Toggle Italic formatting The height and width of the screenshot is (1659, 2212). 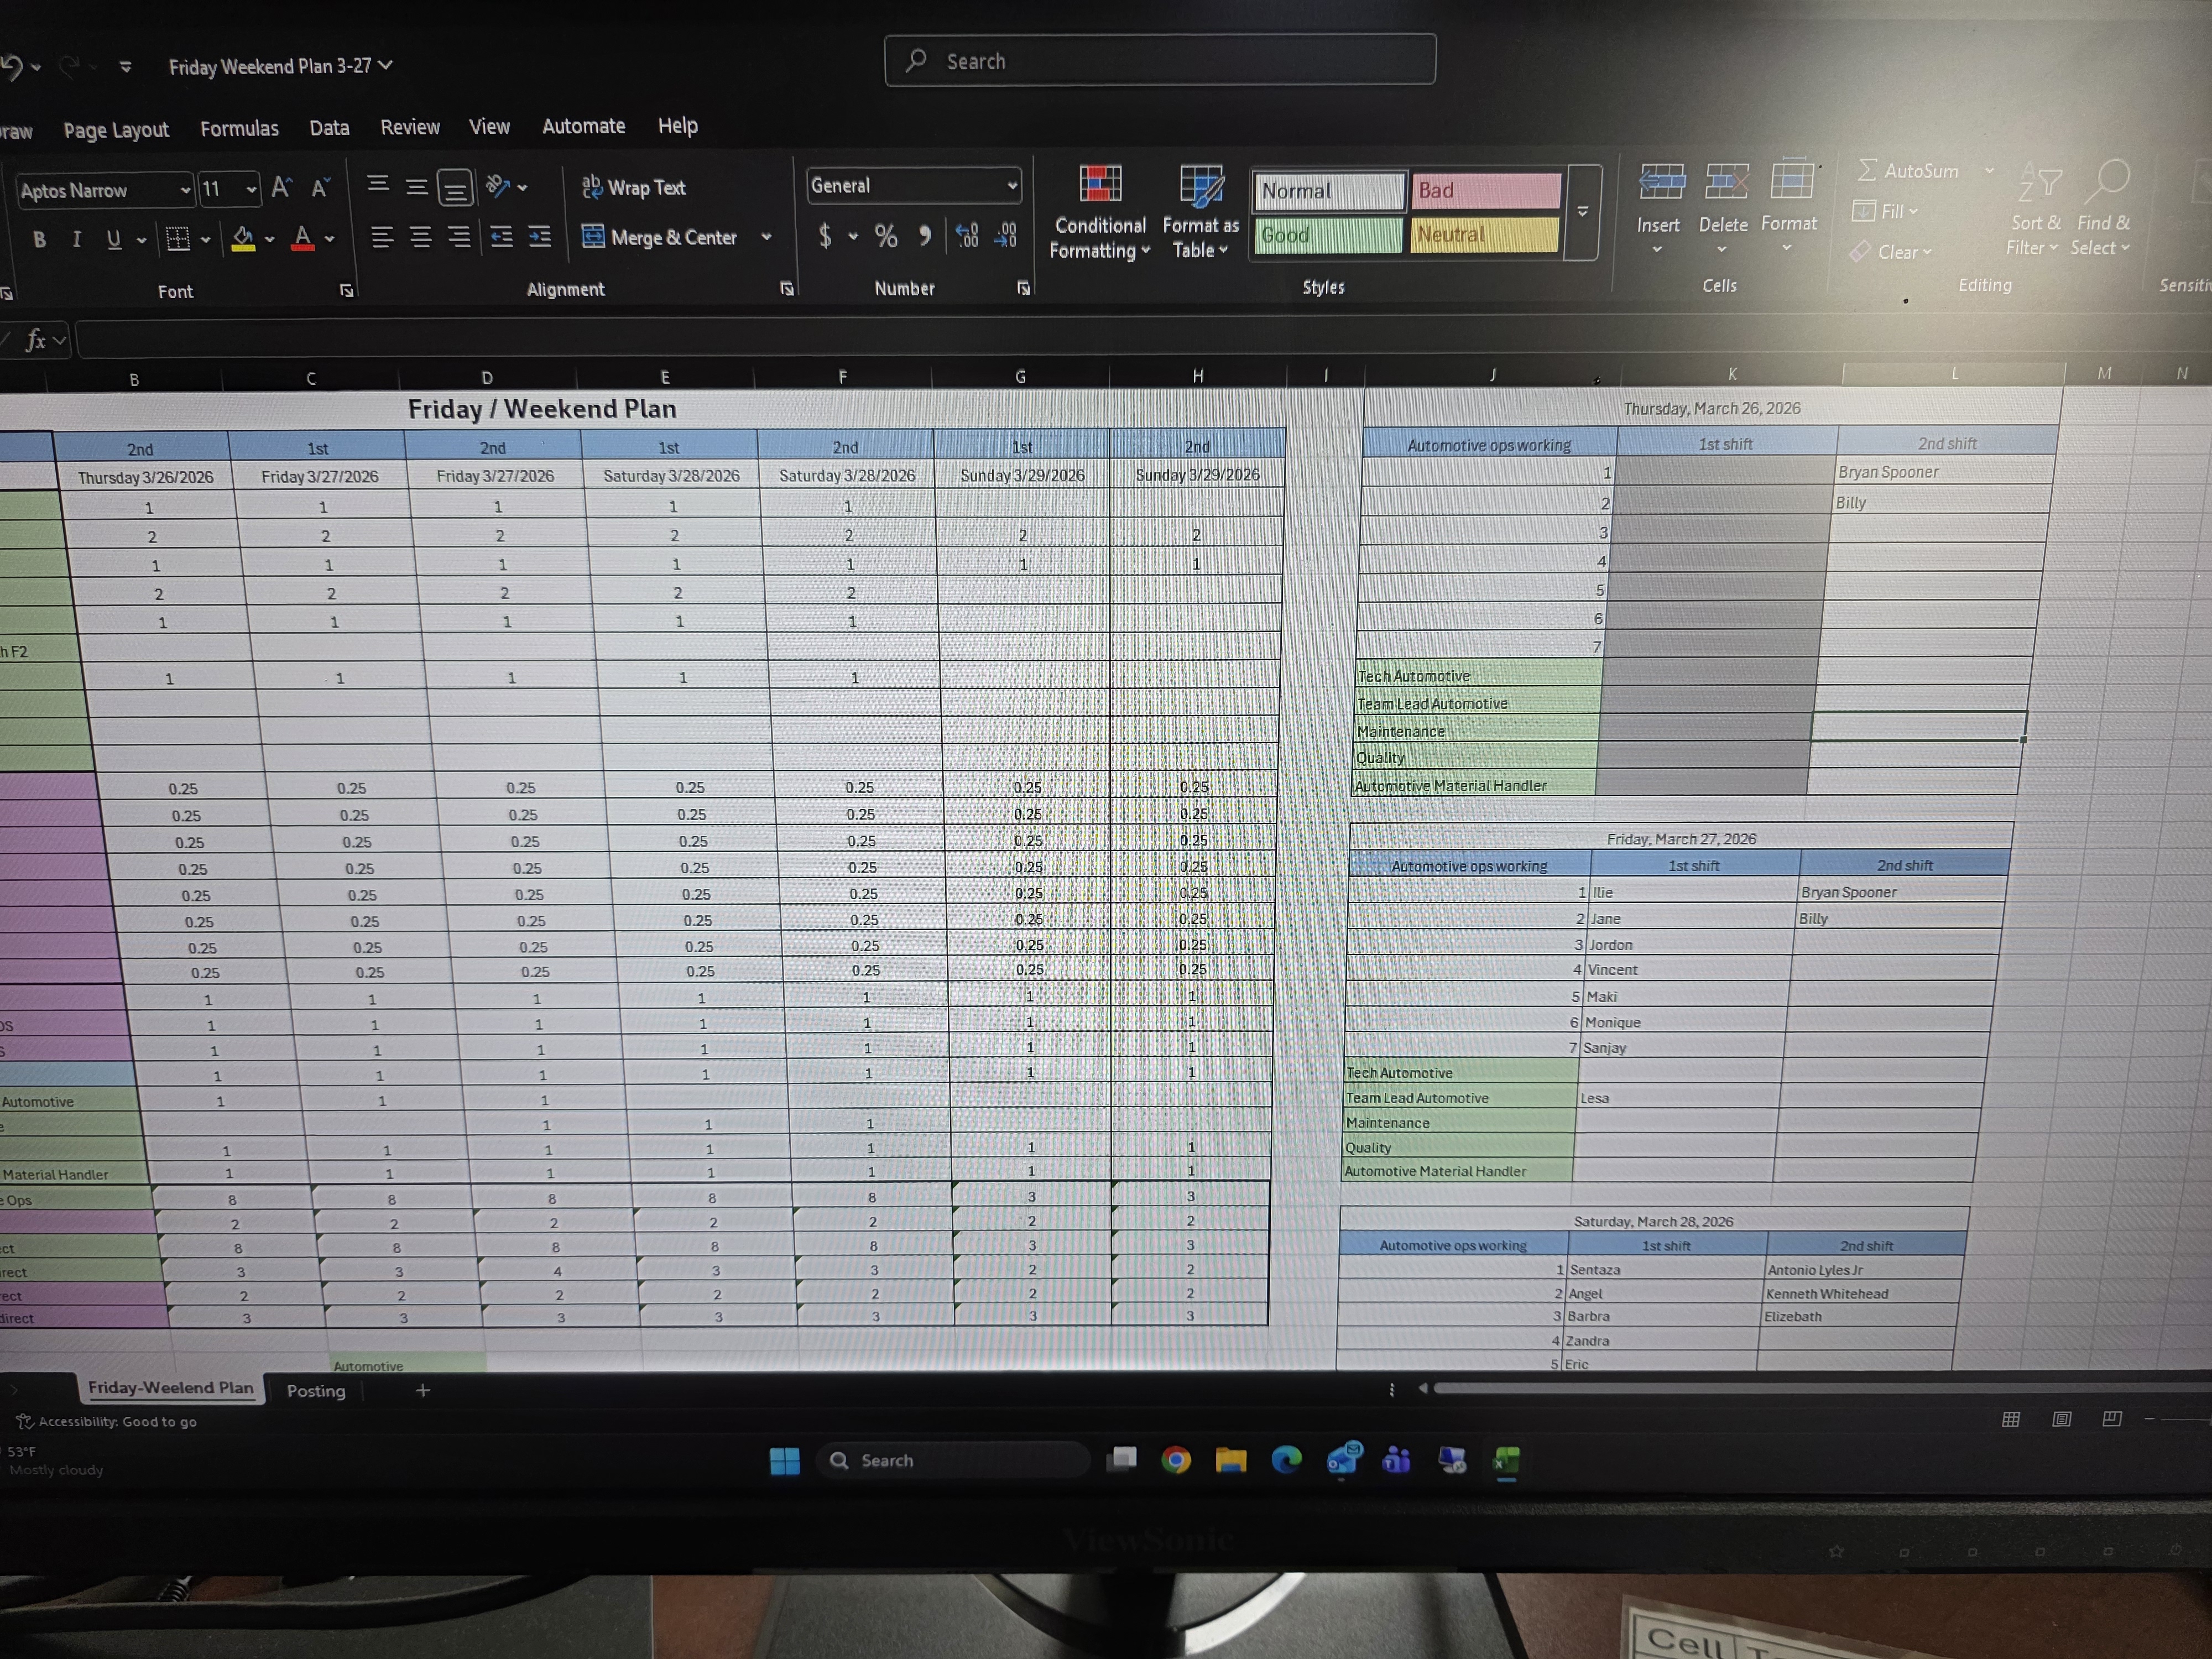(x=76, y=239)
